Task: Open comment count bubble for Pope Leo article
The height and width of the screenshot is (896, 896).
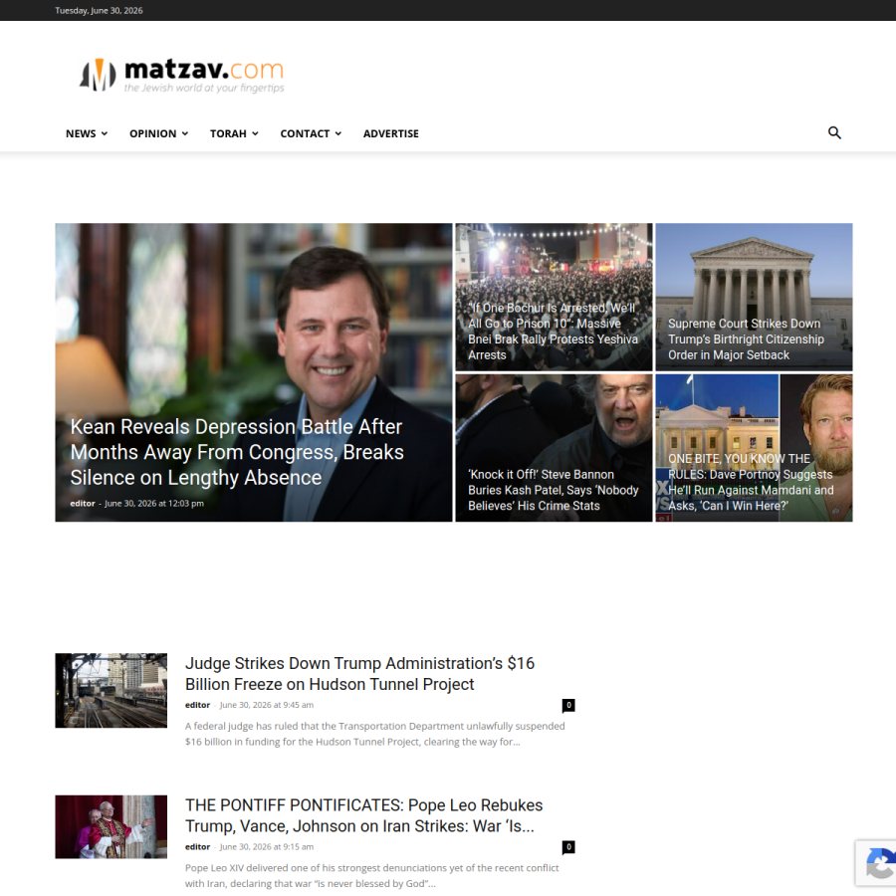Action: point(568,847)
